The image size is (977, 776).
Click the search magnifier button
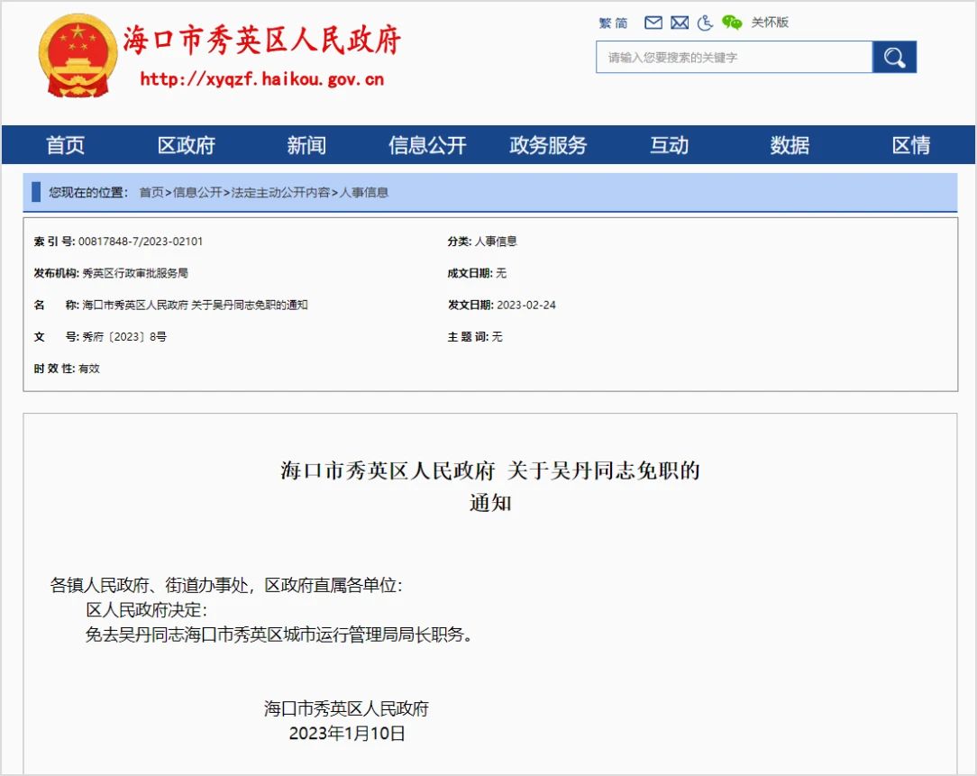click(x=894, y=56)
